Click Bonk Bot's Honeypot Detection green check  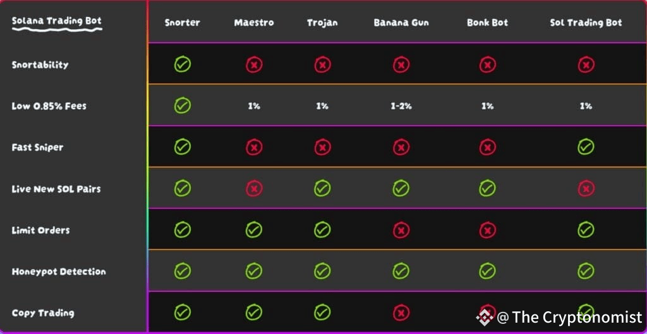(x=487, y=271)
